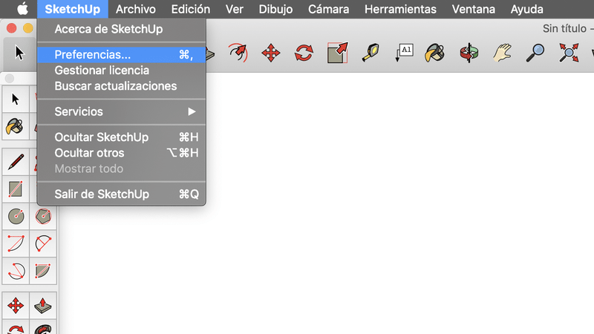
Task: Expand the Servicios submenu
Action: point(122,112)
